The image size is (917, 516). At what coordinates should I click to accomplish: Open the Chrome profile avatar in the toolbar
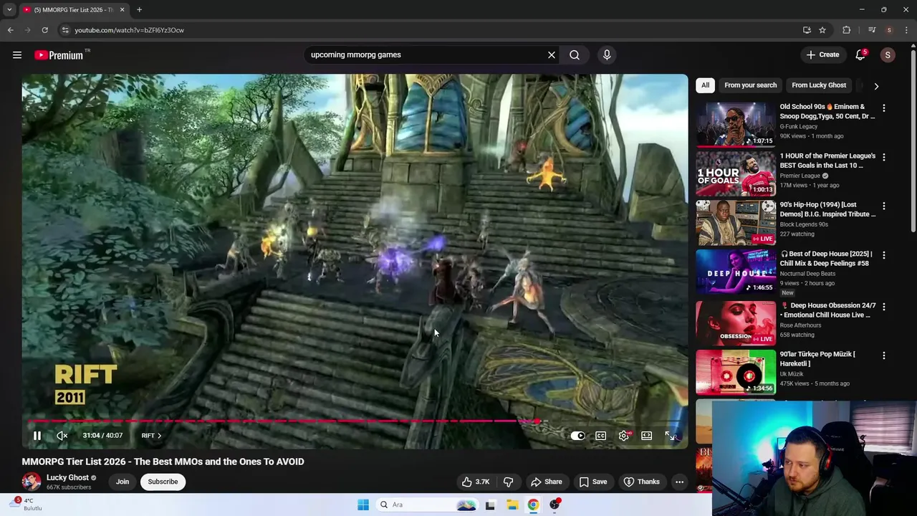pos(889,30)
